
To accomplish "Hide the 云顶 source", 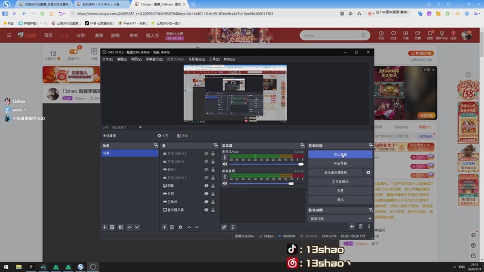I will coord(206,193).
